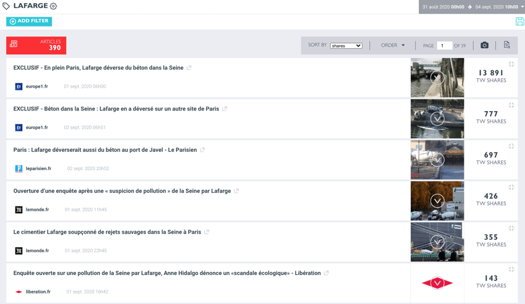This screenshot has width=525, height=304.
Task: Open external link icon for 'Le cimentier Lafarge' article
Action: (207, 232)
